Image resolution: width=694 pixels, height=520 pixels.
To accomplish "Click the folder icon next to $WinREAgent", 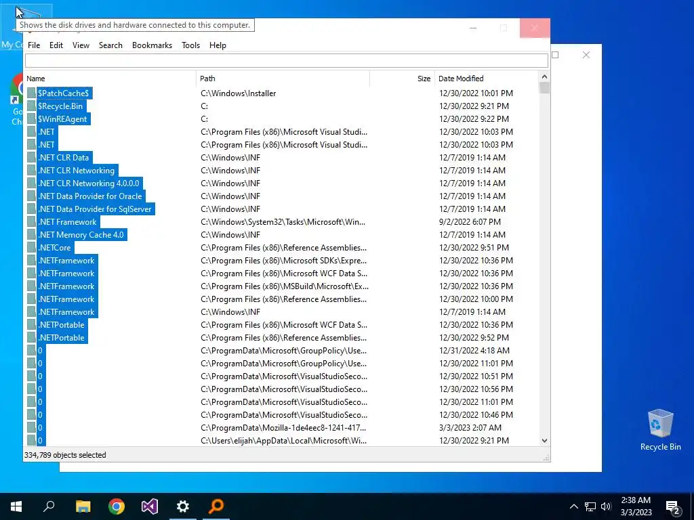I will pyautogui.click(x=31, y=118).
